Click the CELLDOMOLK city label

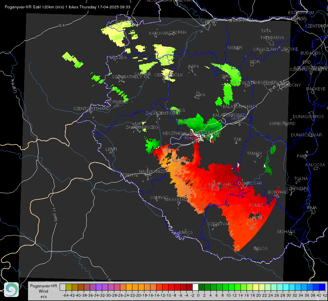click(x=169, y=75)
